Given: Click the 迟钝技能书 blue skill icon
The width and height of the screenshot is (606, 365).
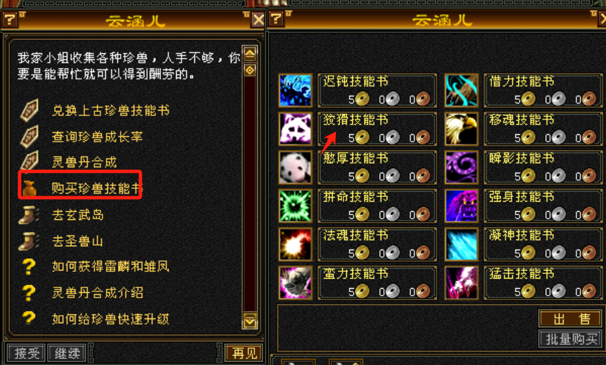Looking at the screenshot, I should [x=296, y=90].
